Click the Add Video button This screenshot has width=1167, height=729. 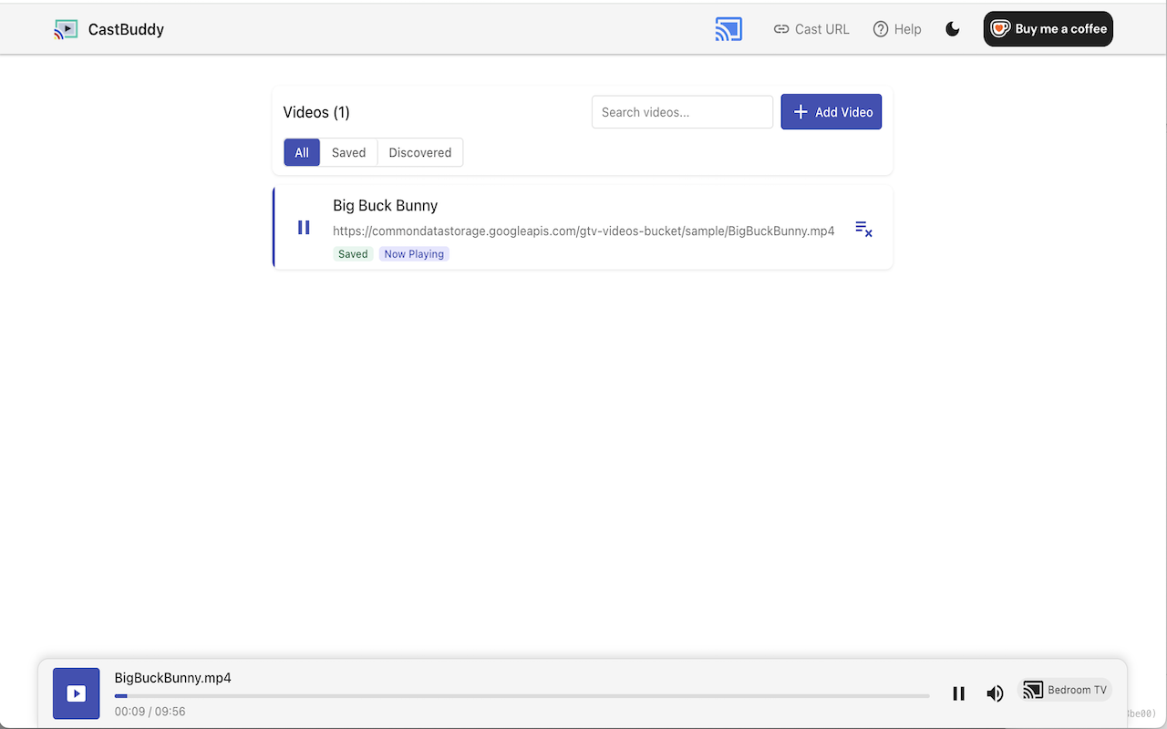[831, 112]
